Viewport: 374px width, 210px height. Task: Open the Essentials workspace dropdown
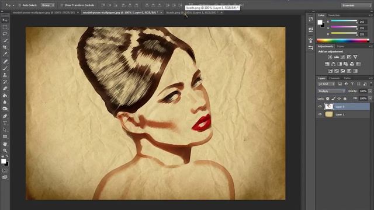coord(356,5)
